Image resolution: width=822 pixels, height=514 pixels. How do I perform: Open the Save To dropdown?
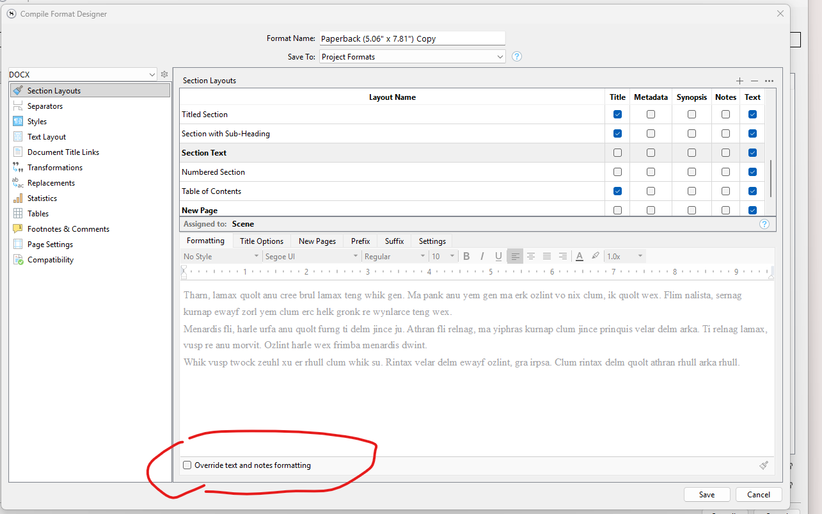[x=412, y=57]
